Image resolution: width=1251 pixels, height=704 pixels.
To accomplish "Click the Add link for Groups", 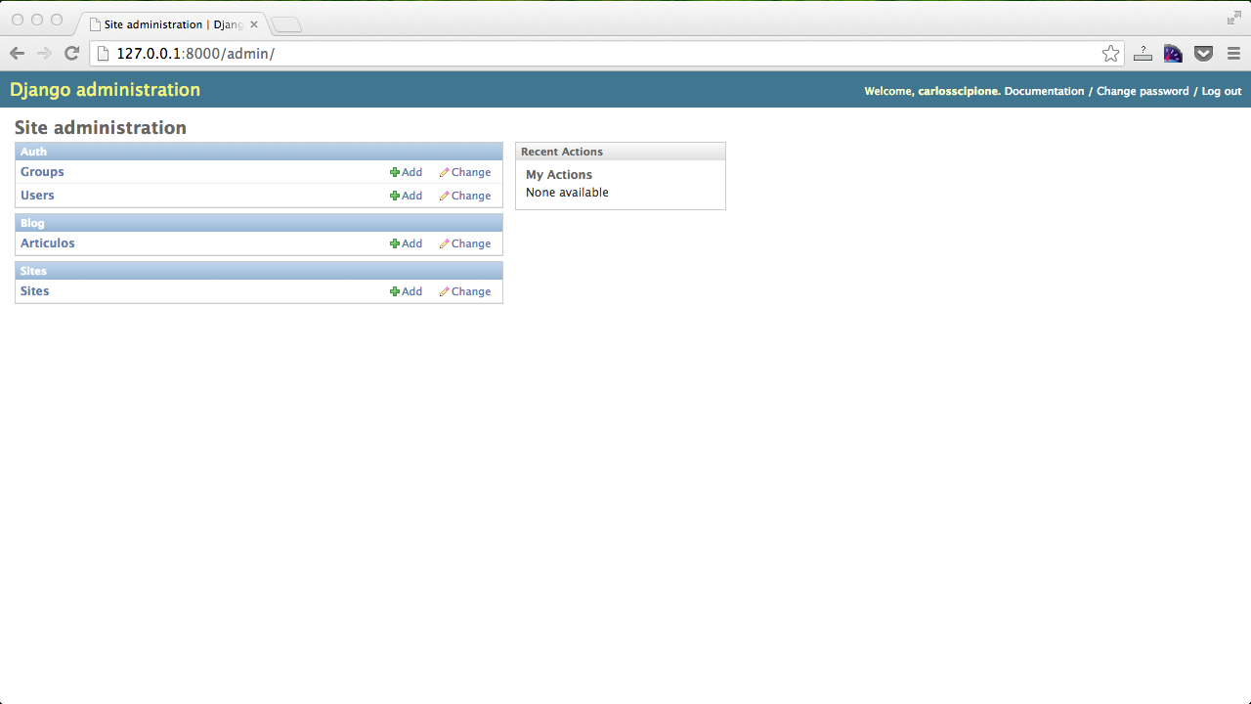I will coord(411,172).
